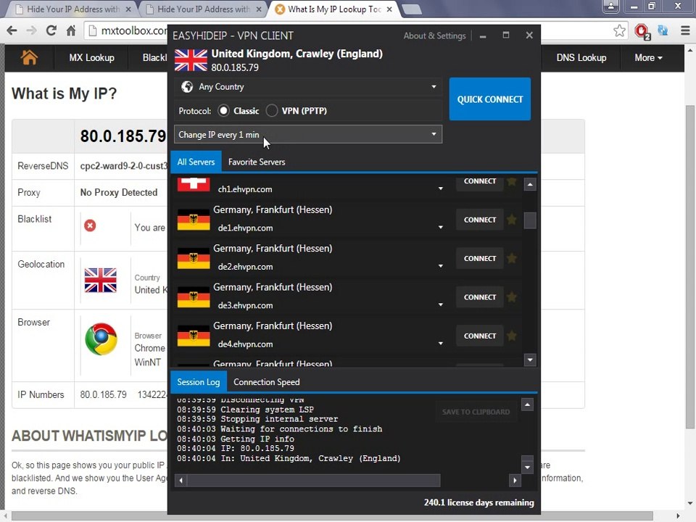The height and width of the screenshot is (522, 696).
Task: Open DNS Lookup in the navbar
Action: (x=581, y=58)
